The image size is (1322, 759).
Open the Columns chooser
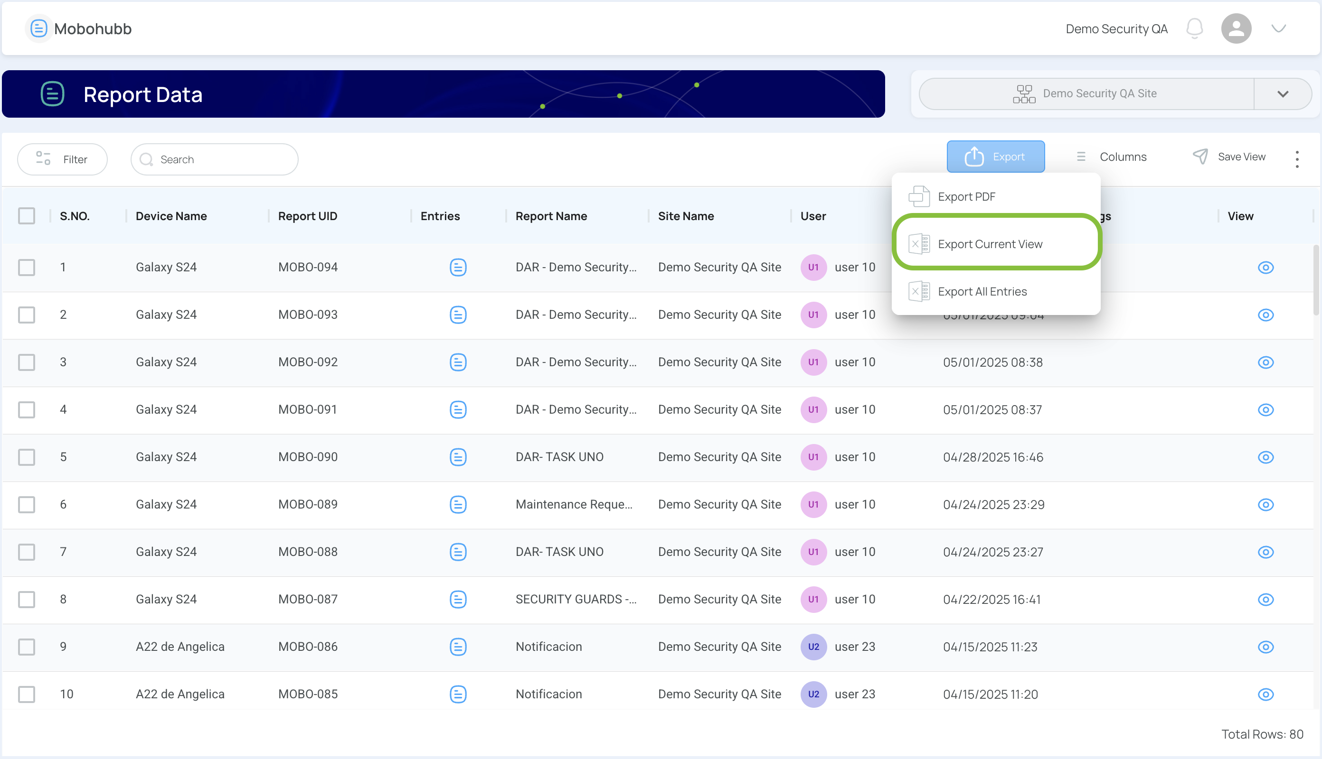pyautogui.click(x=1111, y=157)
